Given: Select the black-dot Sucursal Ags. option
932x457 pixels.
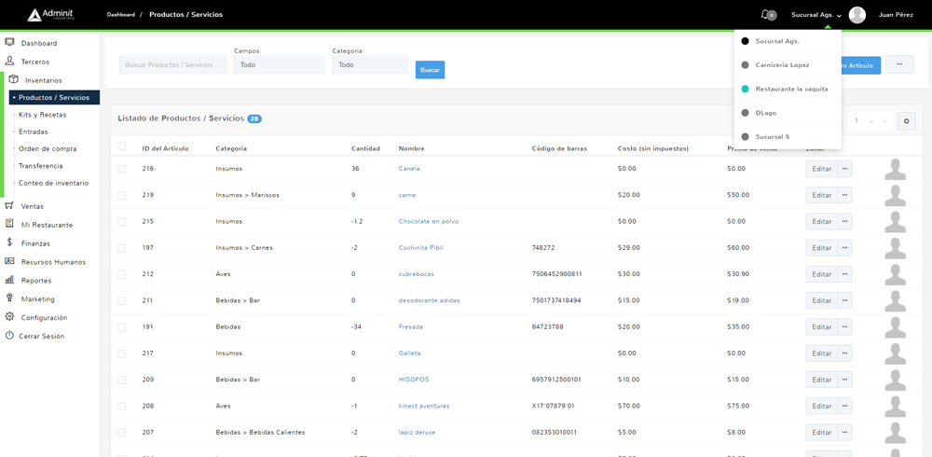Looking at the screenshot, I should [x=777, y=41].
